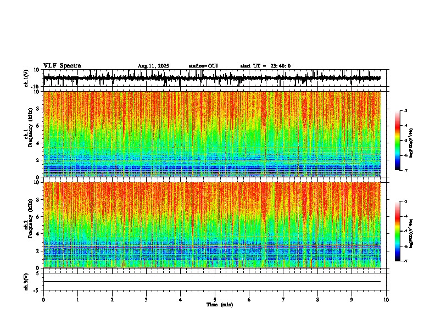Click the time axis tick label "9"
This screenshot has width=435, height=336.
352,300
